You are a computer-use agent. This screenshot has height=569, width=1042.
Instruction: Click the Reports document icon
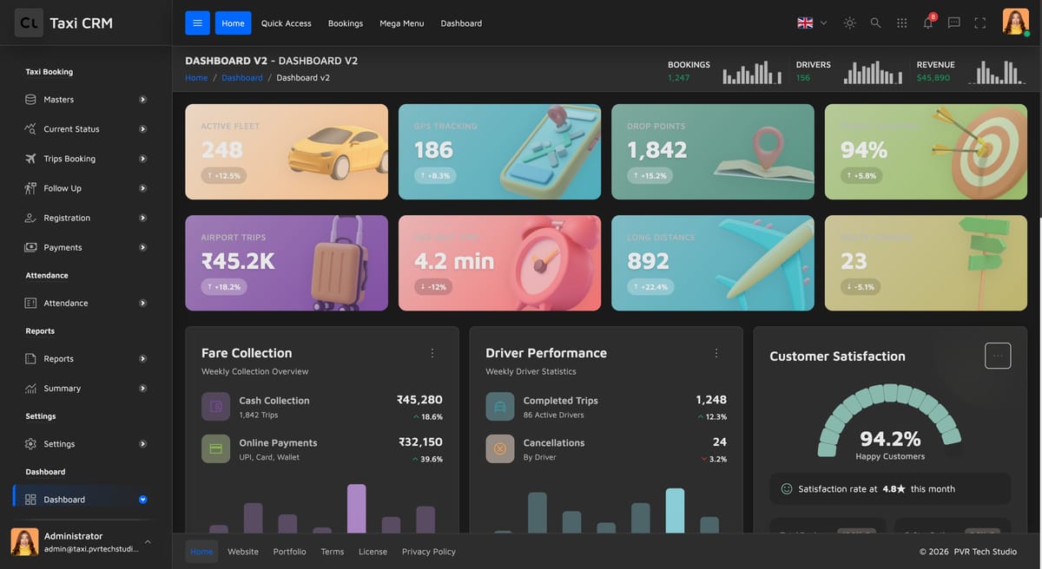(x=30, y=358)
